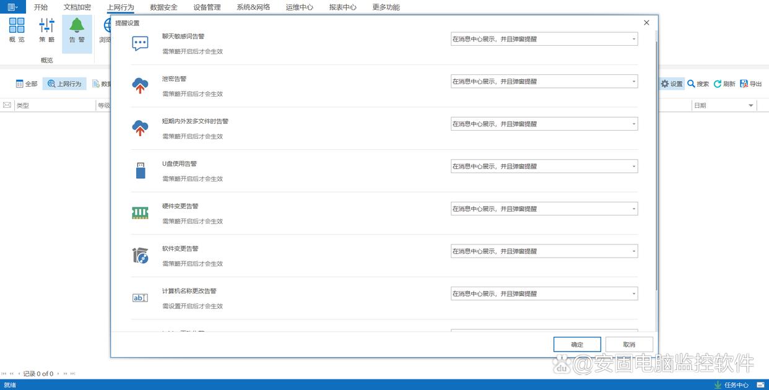Open the 计算机名称更改告警 display mode dropdown
The width and height of the screenshot is (769, 390).
click(x=544, y=293)
